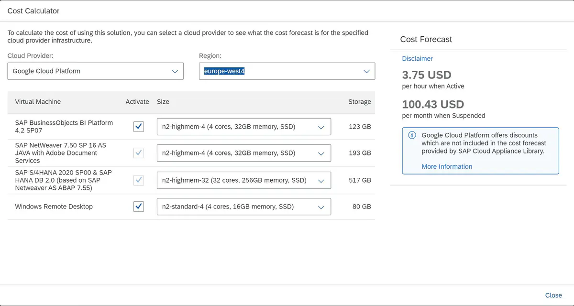Click the 123 GB storage value

point(360,127)
